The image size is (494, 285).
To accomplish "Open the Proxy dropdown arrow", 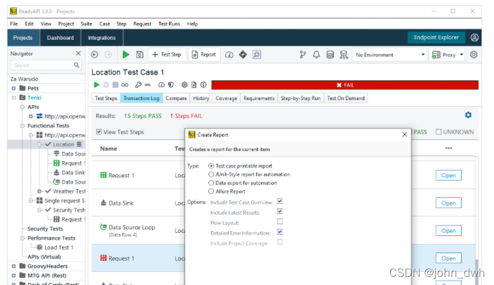I will (x=461, y=55).
